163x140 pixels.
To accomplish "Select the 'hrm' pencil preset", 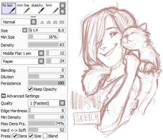I will click(52, 9).
